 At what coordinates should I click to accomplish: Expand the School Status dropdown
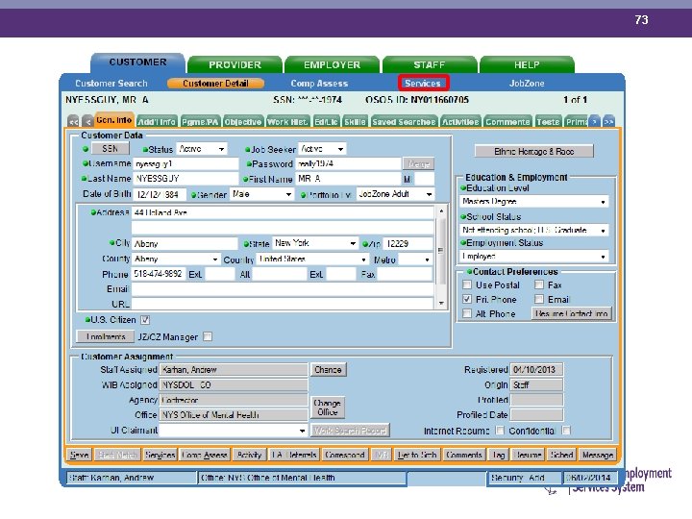coord(533,231)
